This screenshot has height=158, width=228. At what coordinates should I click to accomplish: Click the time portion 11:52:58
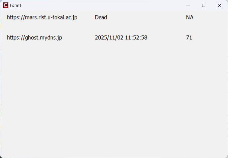coord(136,37)
